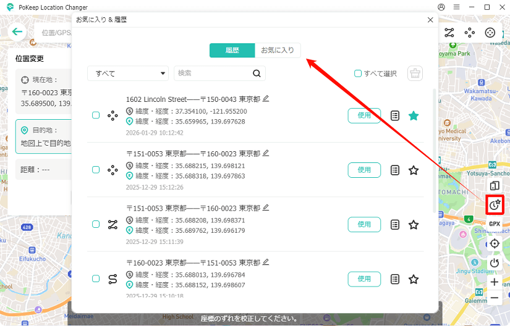Viewport: 510px width, 326px height.
Task: Open account profile menu in title bar
Action: point(441,7)
